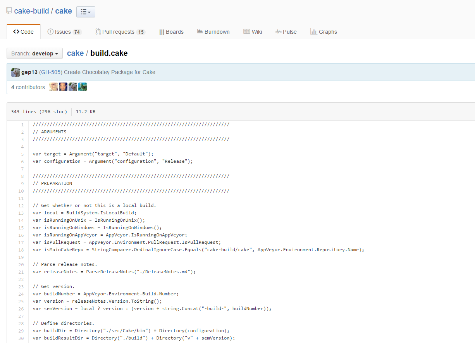
Task: Click the 'var buildNumber' code line
Action: point(106,294)
